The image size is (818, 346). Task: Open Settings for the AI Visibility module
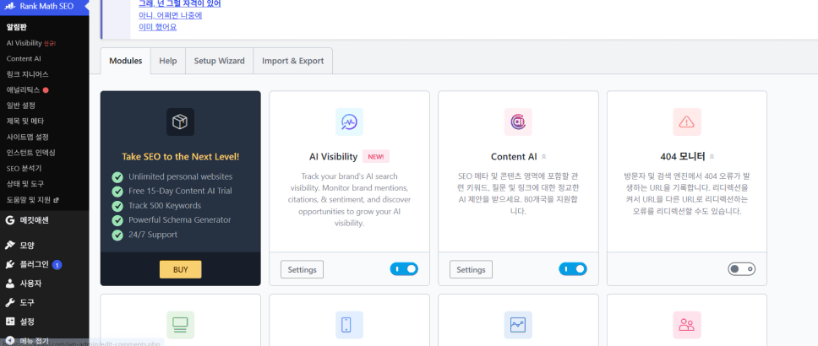point(302,269)
